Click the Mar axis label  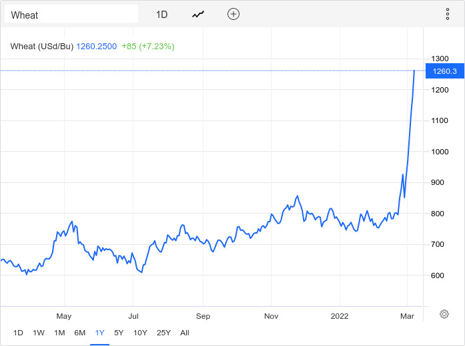tap(407, 316)
